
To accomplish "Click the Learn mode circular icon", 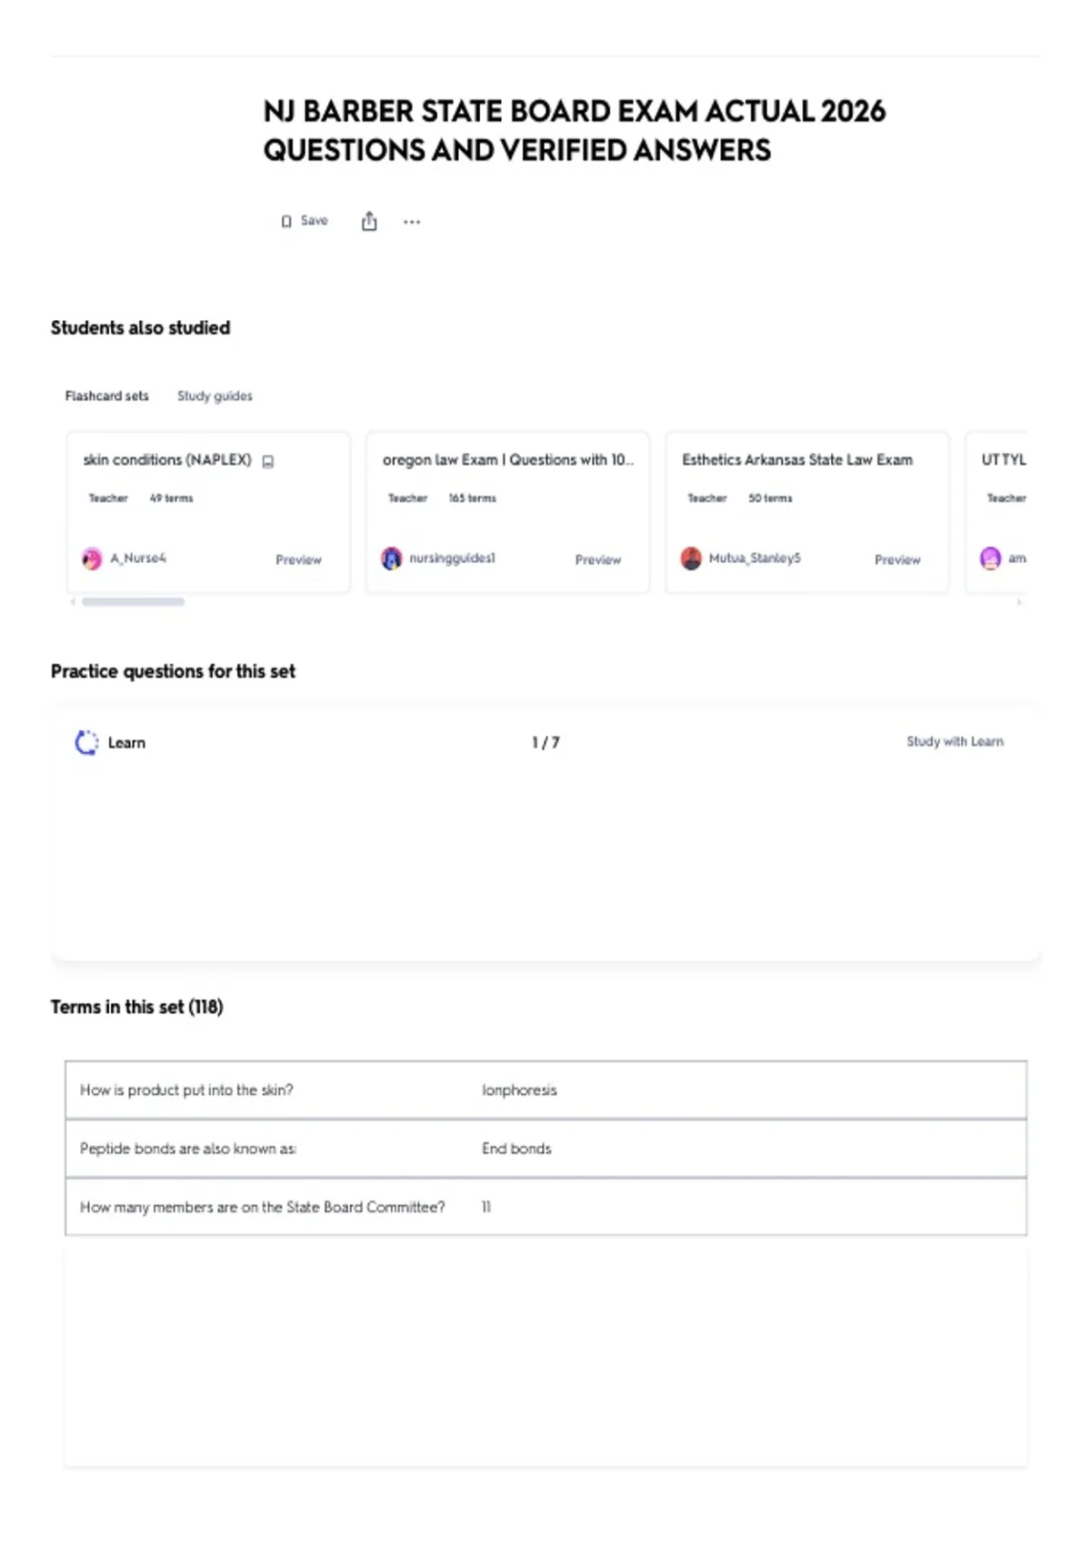I will coord(86,743).
